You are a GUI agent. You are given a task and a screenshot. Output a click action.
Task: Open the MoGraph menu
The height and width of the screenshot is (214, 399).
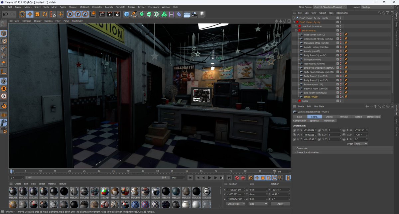(84, 7)
